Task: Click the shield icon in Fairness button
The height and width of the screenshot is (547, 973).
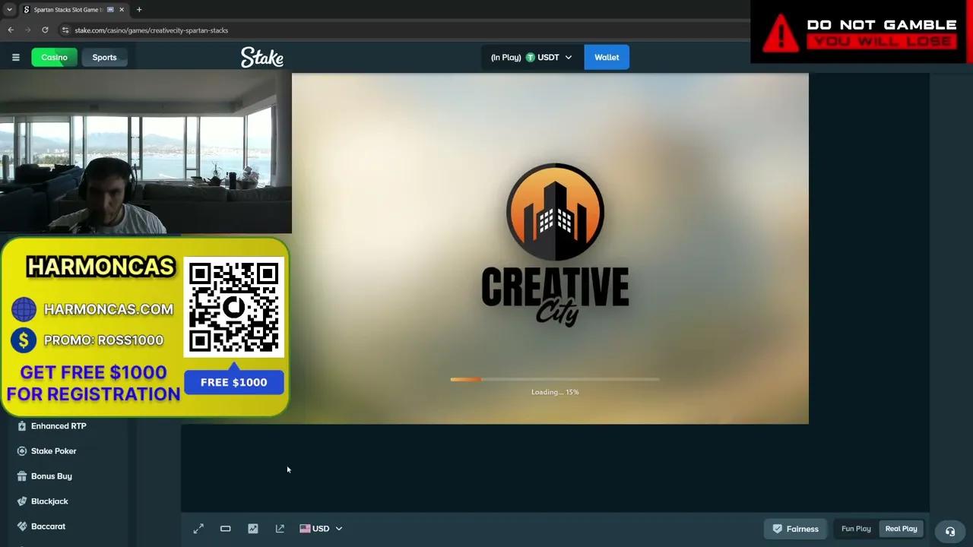Action: pyautogui.click(x=778, y=529)
